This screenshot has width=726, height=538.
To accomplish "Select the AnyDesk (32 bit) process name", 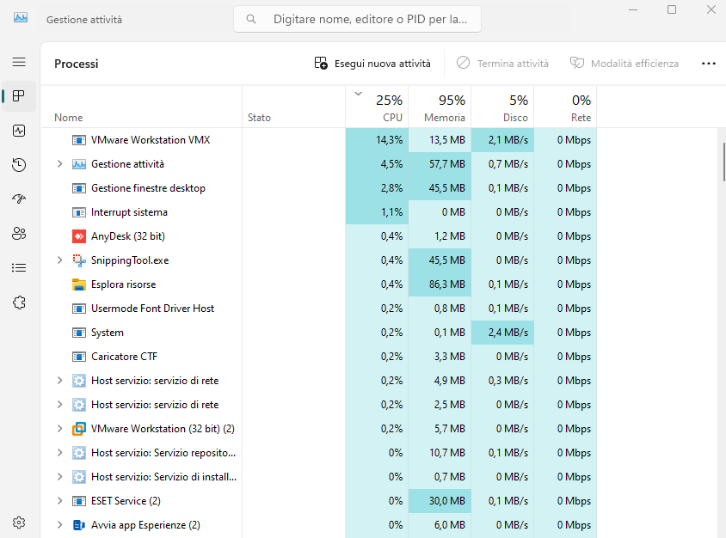I will 128,236.
